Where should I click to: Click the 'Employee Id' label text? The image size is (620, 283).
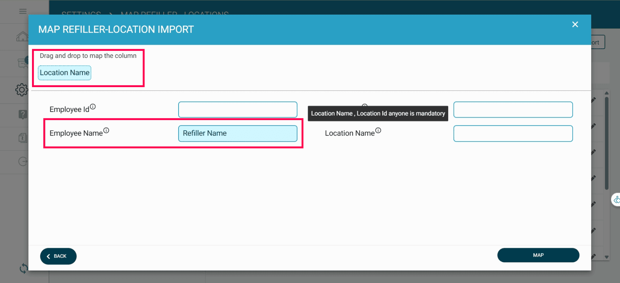(69, 110)
